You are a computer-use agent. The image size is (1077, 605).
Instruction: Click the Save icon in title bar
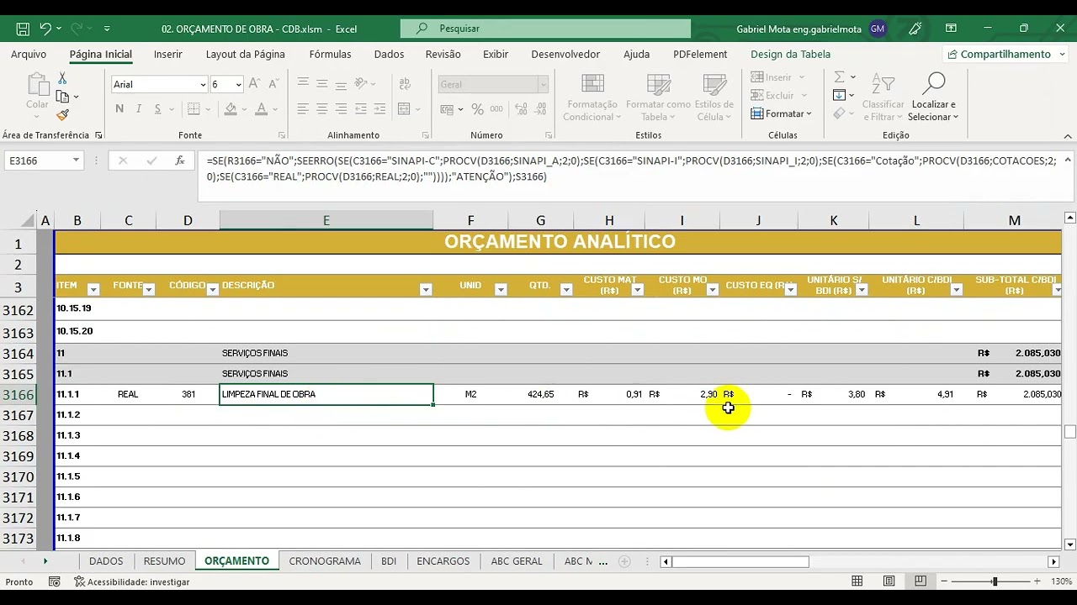click(x=23, y=29)
